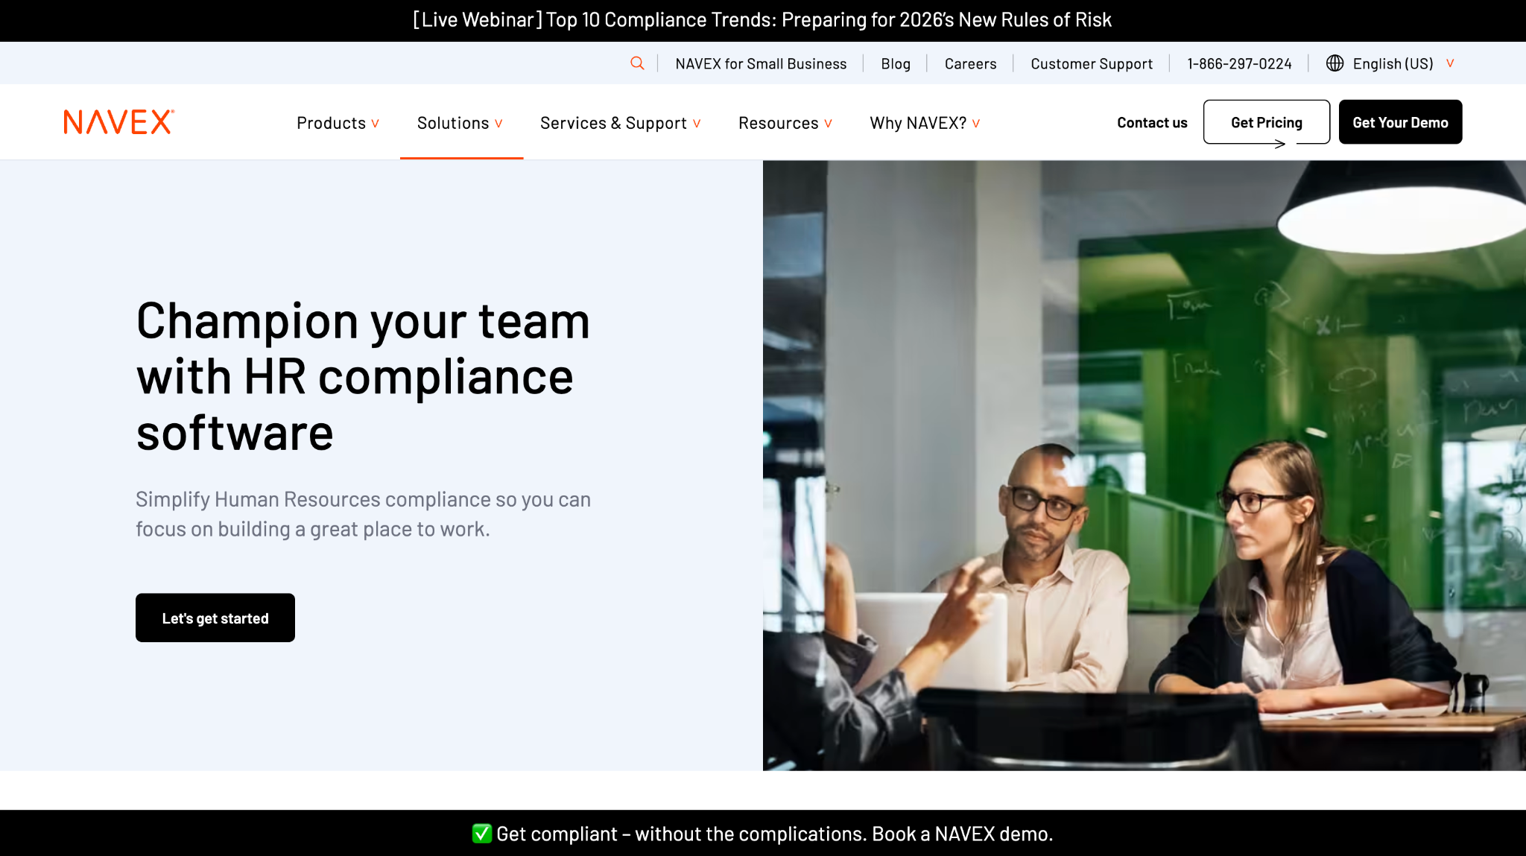Click the NAVEX logo

pyautogui.click(x=117, y=121)
